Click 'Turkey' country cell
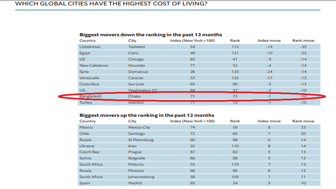This screenshot has height=189, width=336. pos(86,103)
